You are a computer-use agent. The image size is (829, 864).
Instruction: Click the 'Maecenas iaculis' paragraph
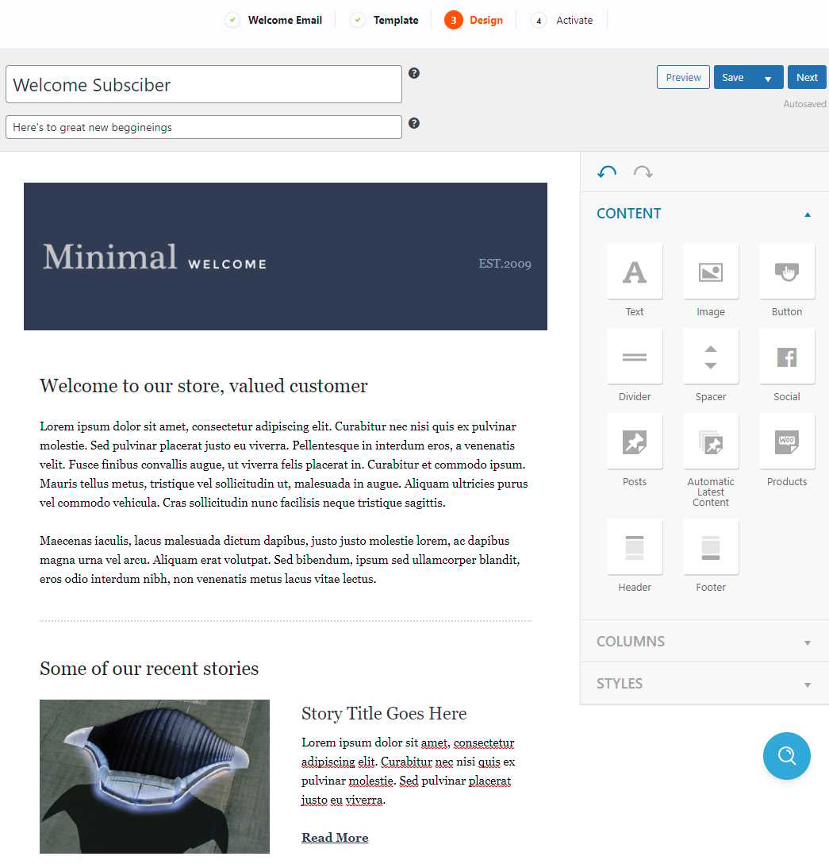pyautogui.click(x=280, y=560)
